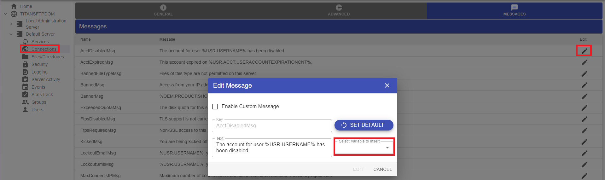Edit the BannedFileTypeMsg row via pencil icon
605x180 pixels.
[584, 74]
